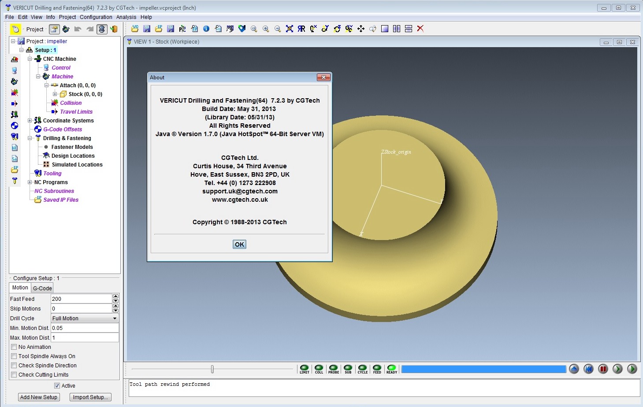Image resolution: width=643 pixels, height=407 pixels.
Task: Click the Reverse view (mirrored R) icon
Action: (301, 29)
